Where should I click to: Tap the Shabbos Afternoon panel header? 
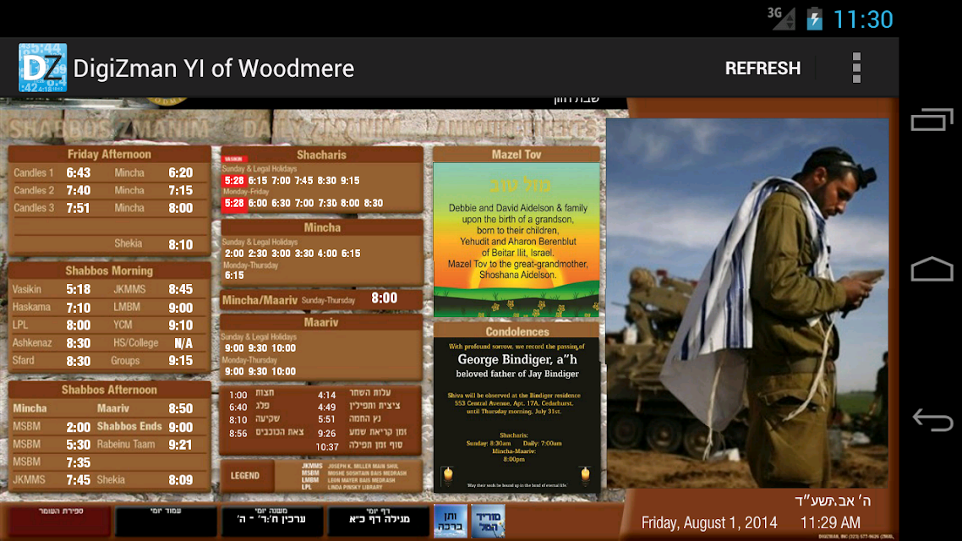tap(109, 390)
